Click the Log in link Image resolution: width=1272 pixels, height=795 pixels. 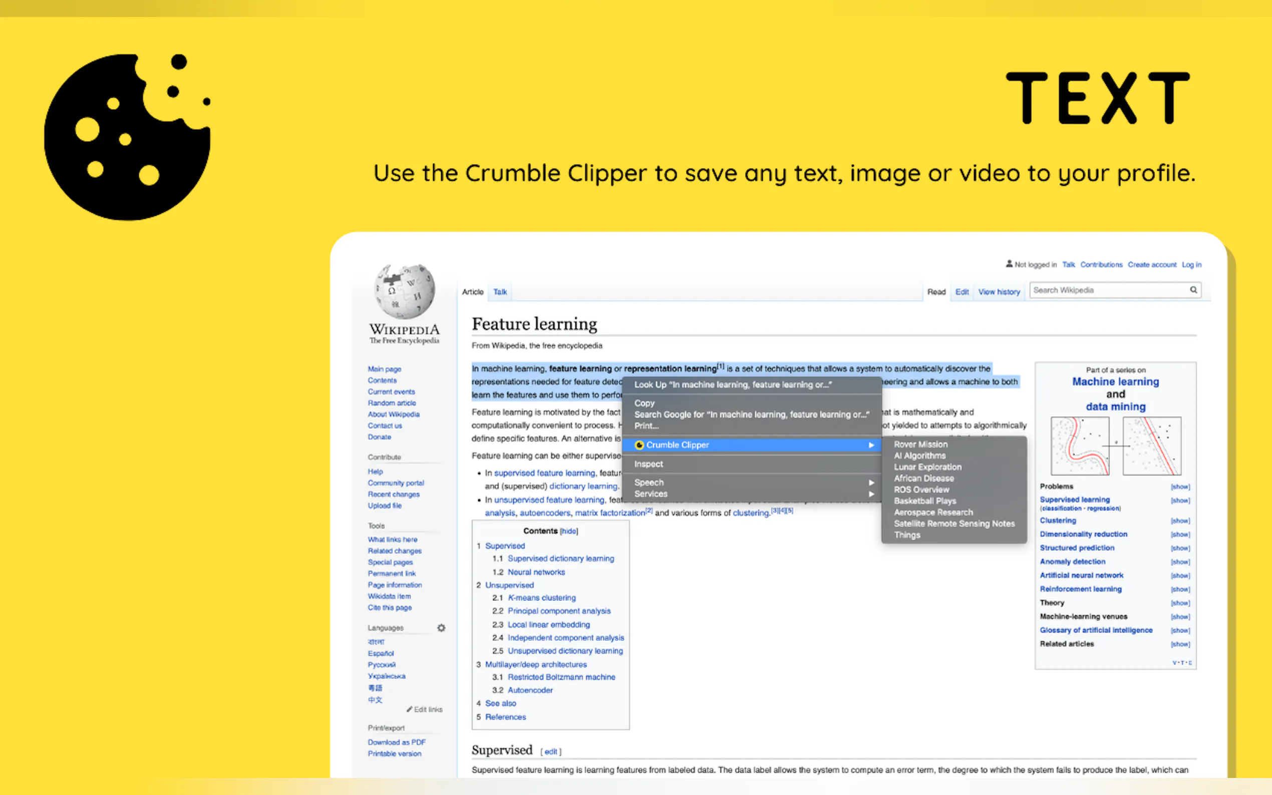point(1191,264)
